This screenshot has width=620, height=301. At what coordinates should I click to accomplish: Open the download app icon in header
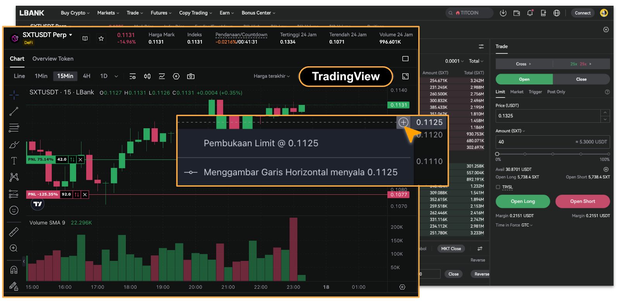click(x=503, y=13)
